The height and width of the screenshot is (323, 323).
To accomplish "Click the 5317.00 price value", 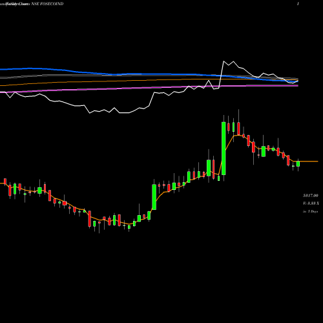I will coord(310,196).
